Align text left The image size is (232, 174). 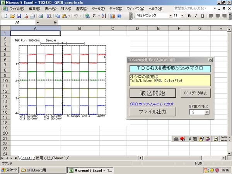[x=211, y=16]
